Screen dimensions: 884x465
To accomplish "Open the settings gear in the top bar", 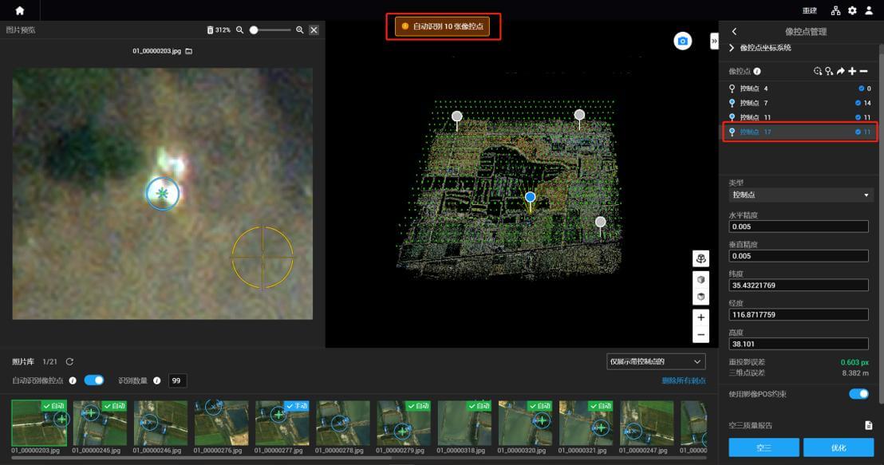I will (852, 10).
